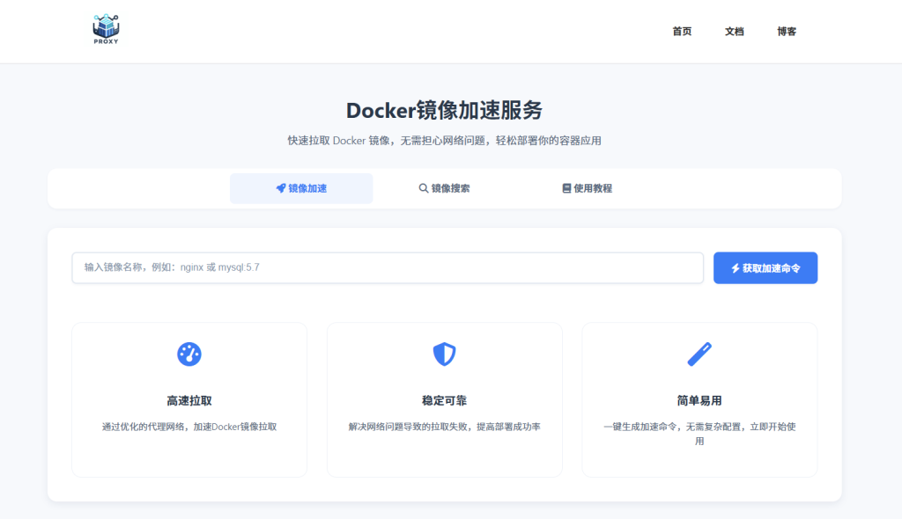Click the Docker镜像加速服务 page heading
Viewport: 902px width, 519px height.
coord(444,110)
